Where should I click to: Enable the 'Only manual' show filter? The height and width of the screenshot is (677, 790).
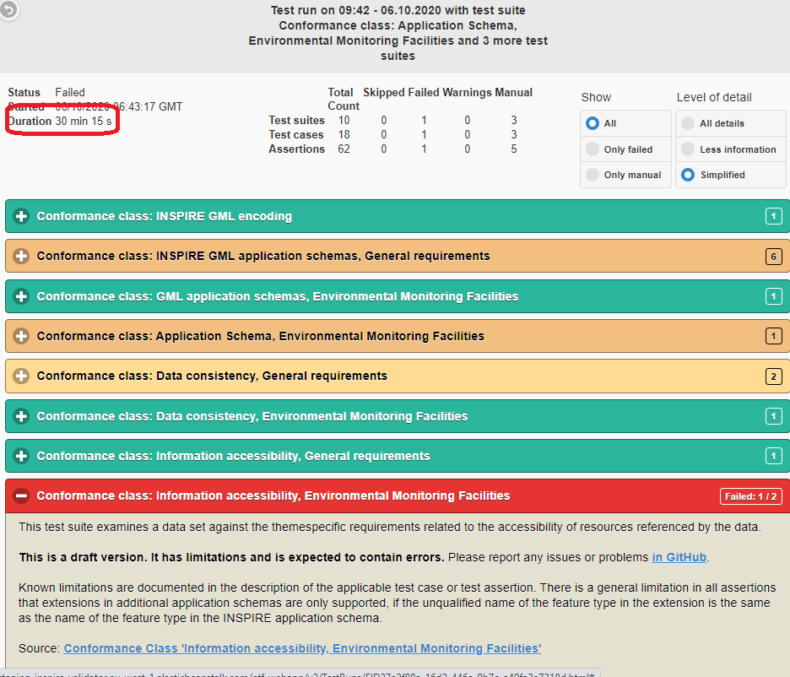coord(593,175)
